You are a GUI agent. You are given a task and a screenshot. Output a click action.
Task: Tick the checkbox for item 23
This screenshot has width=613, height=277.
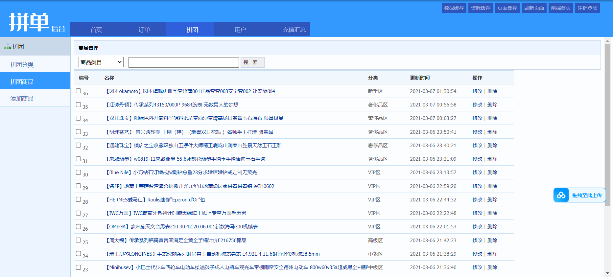point(78,267)
